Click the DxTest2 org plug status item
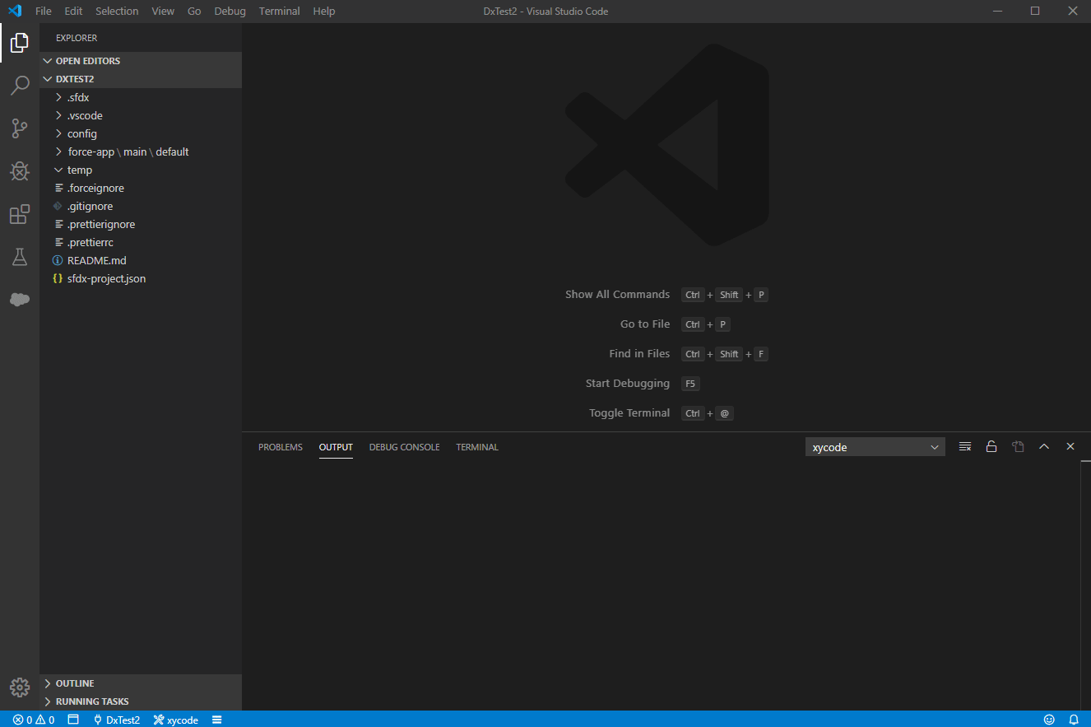 pyautogui.click(x=116, y=720)
